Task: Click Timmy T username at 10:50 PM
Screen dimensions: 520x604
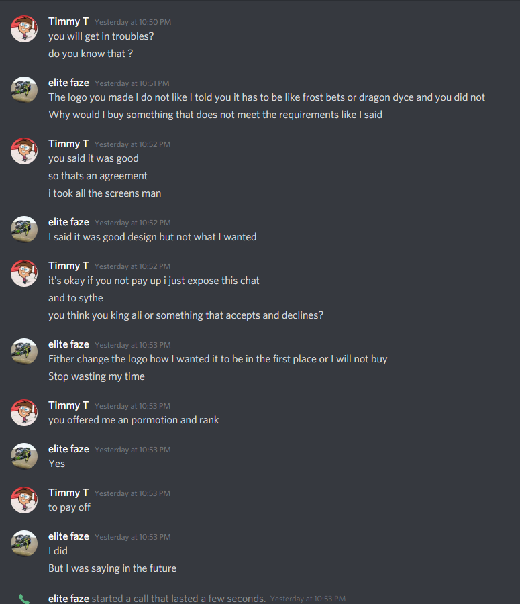Action: click(68, 21)
